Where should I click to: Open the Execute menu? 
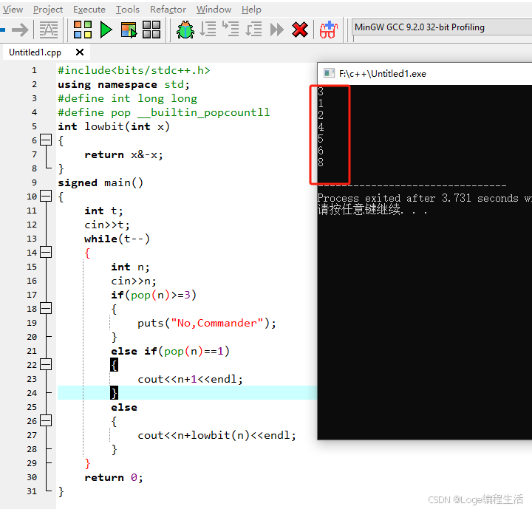pos(89,10)
